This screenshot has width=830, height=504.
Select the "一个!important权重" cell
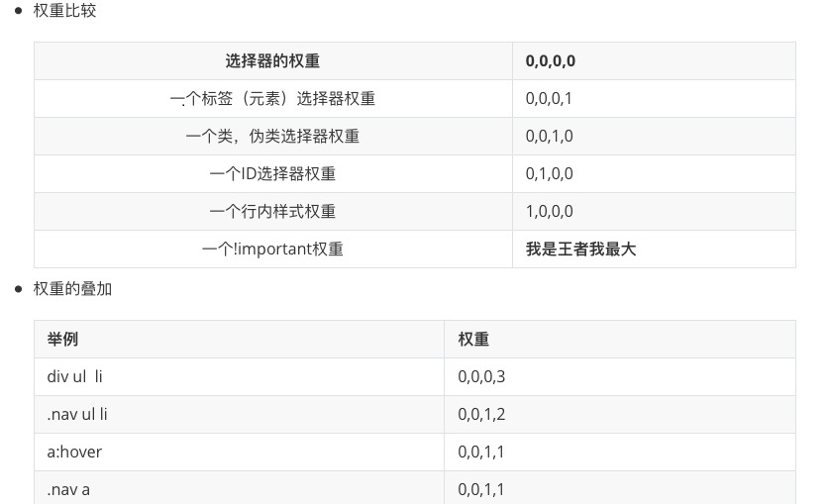click(x=272, y=250)
